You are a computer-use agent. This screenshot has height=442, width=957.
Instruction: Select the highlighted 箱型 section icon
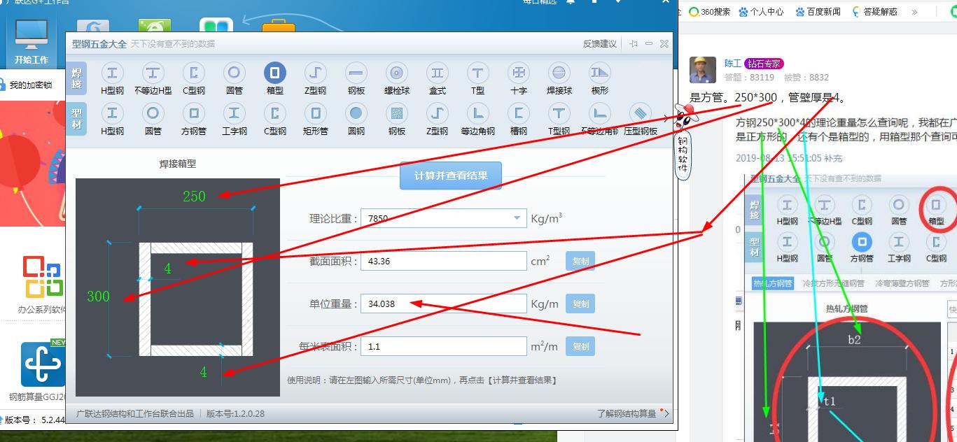tap(274, 73)
